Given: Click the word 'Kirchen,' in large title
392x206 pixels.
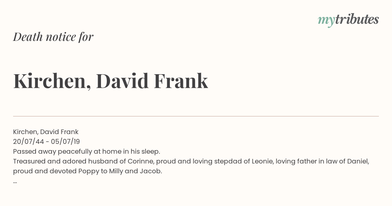Looking at the screenshot, I should pos(52,82).
